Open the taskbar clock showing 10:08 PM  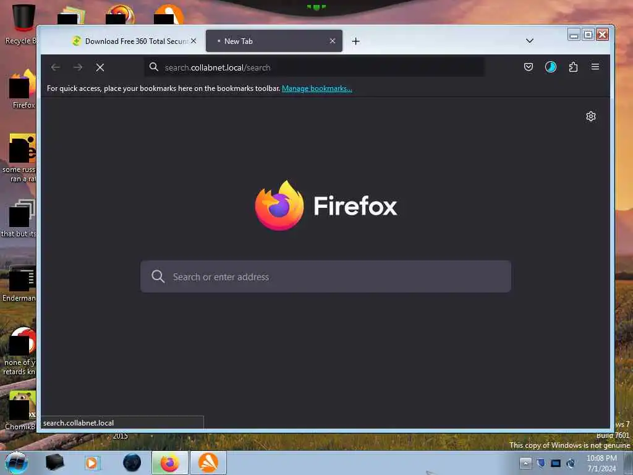pos(601,463)
